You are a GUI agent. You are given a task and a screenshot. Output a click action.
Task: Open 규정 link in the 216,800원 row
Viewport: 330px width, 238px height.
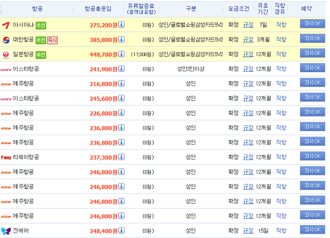coord(248,84)
